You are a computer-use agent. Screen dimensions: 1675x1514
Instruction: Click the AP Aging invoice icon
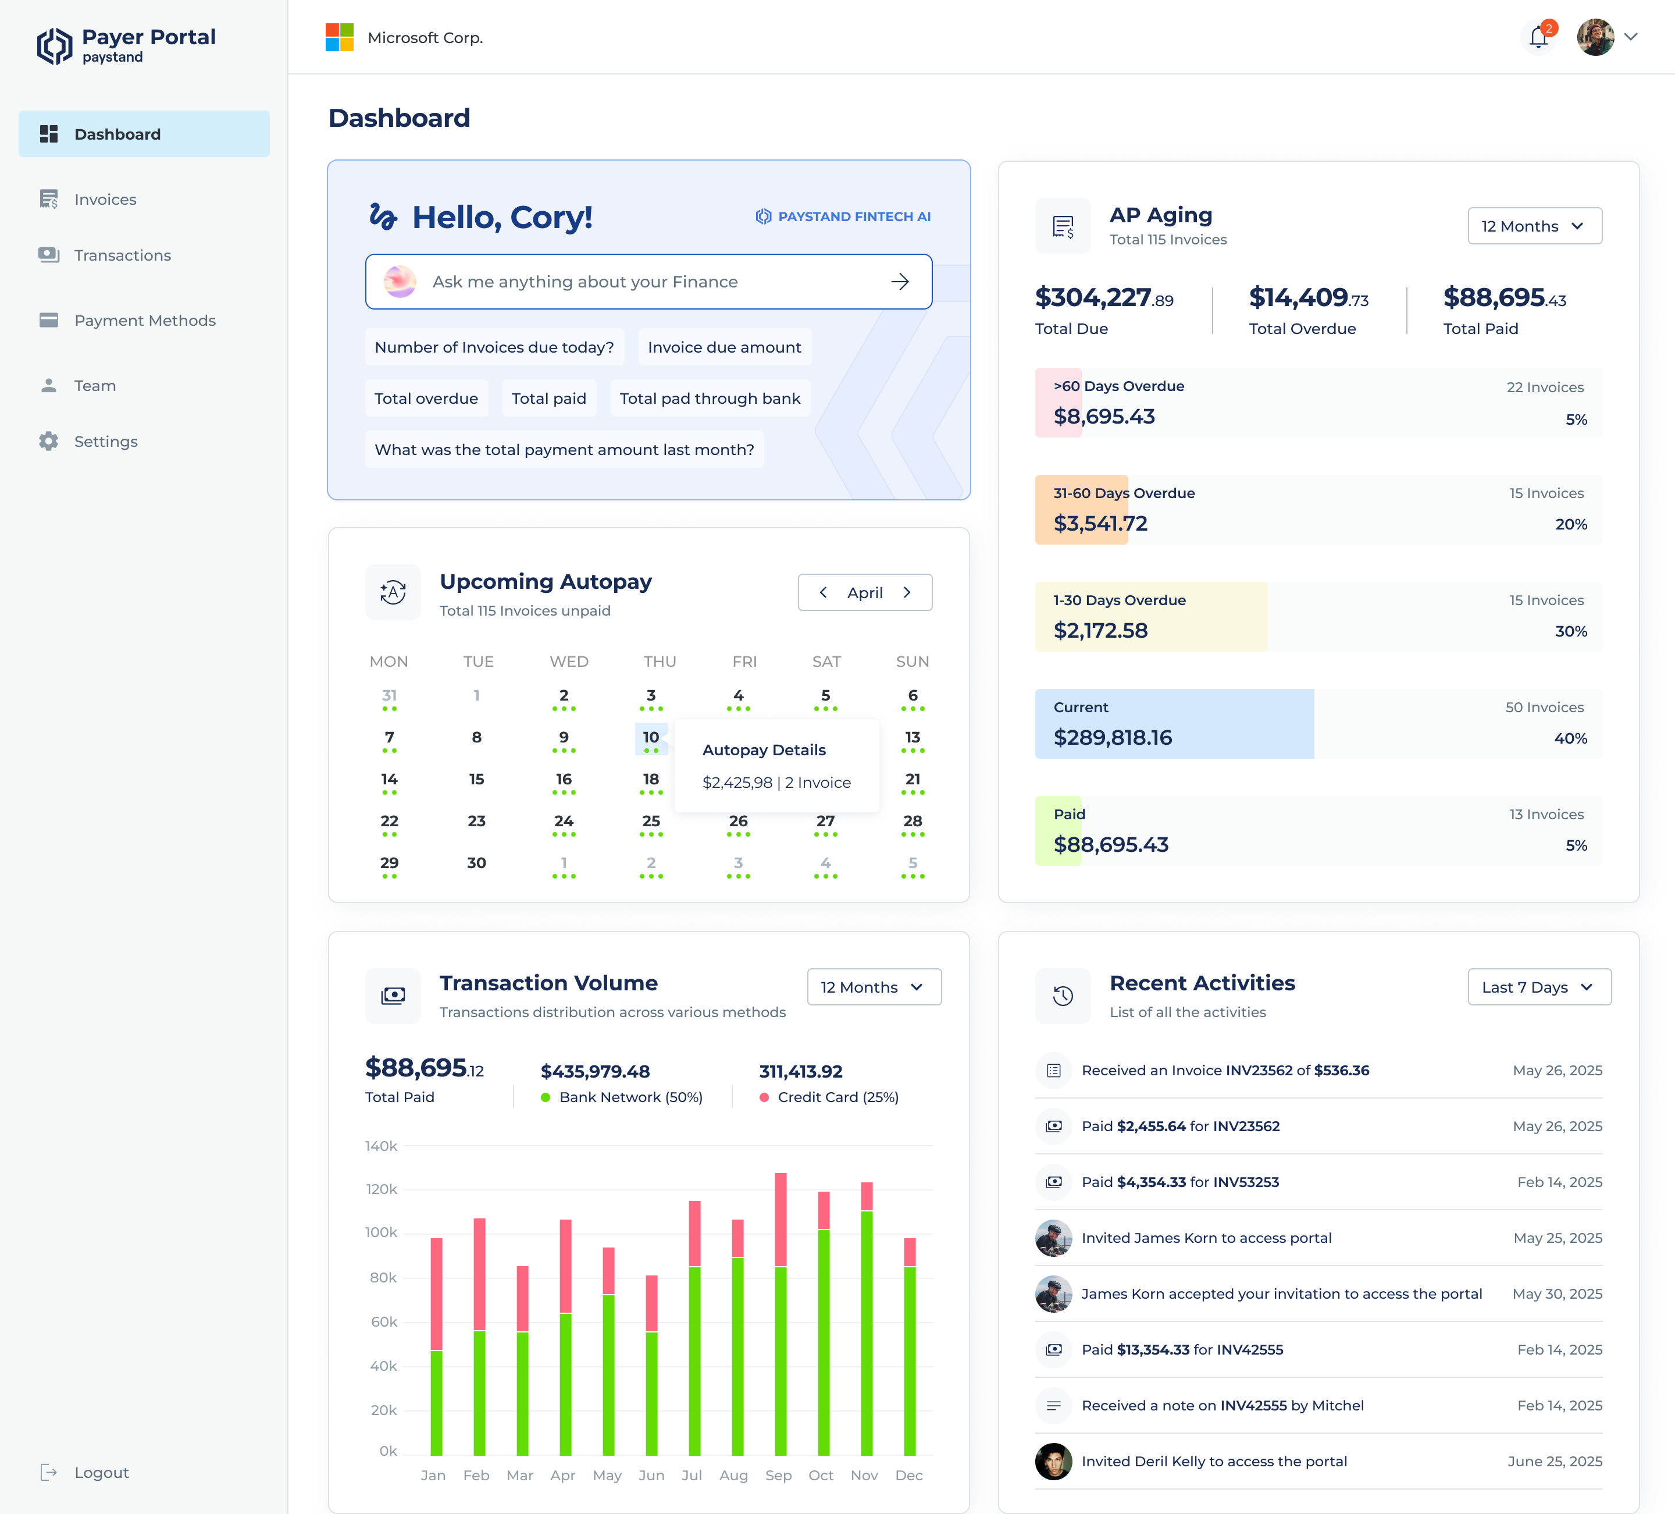[1063, 226]
